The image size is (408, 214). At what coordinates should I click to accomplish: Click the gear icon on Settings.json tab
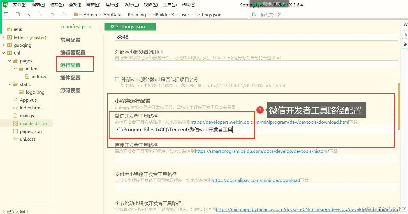[112, 27]
